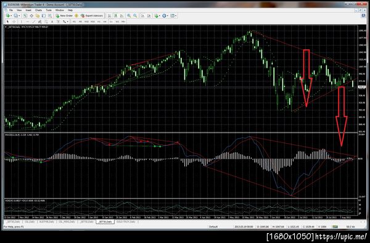Toggle Chart Shift from the right border
The width and height of the screenshot is (370, 243).
(x=149, y=16)
